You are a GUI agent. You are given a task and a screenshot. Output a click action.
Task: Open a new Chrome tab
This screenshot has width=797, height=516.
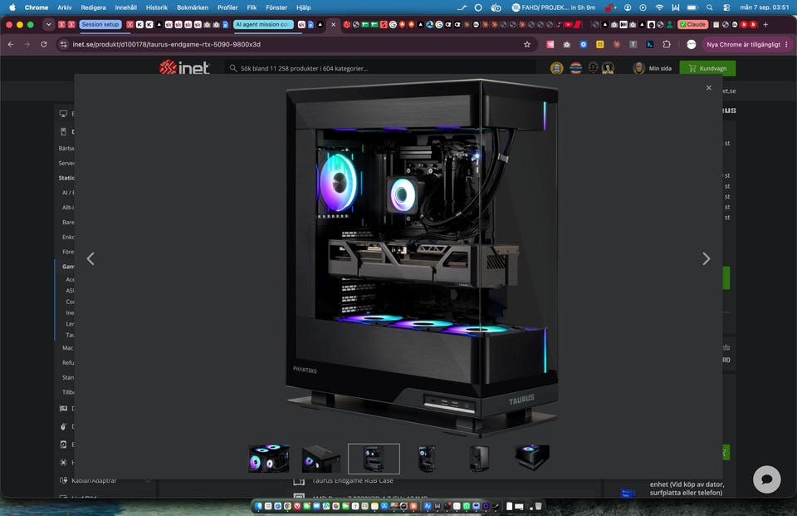765,24
